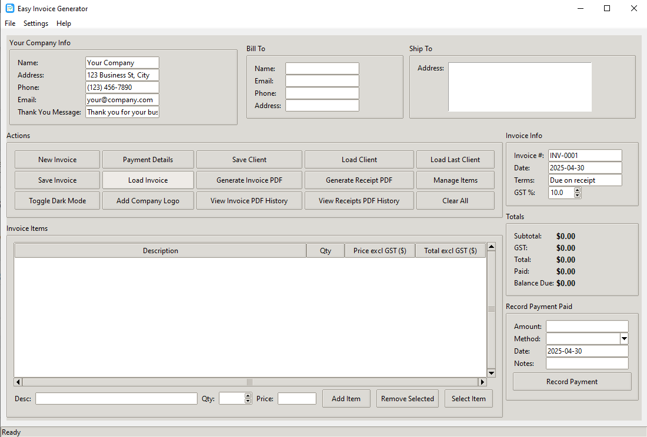Viewport: 647px width, 437px height.
Task: Open the File menu
Action: pyautogui.click(x=10, y=23)
